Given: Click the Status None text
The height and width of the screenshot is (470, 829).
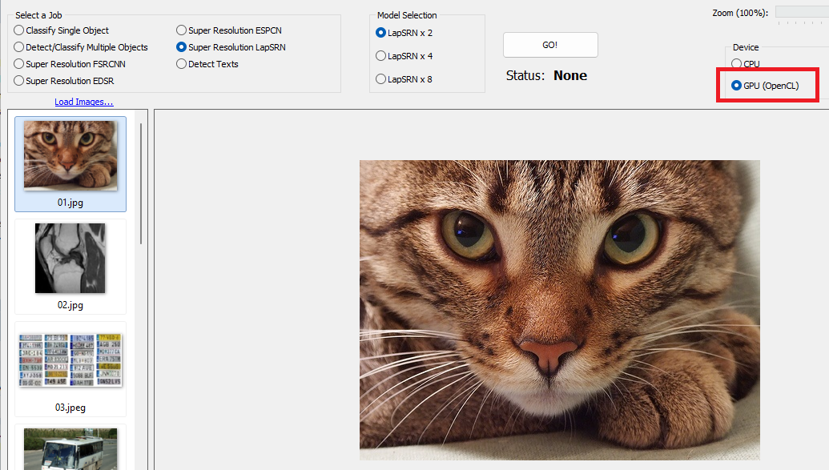Looking at the screenshot, I should pos(547,75).
